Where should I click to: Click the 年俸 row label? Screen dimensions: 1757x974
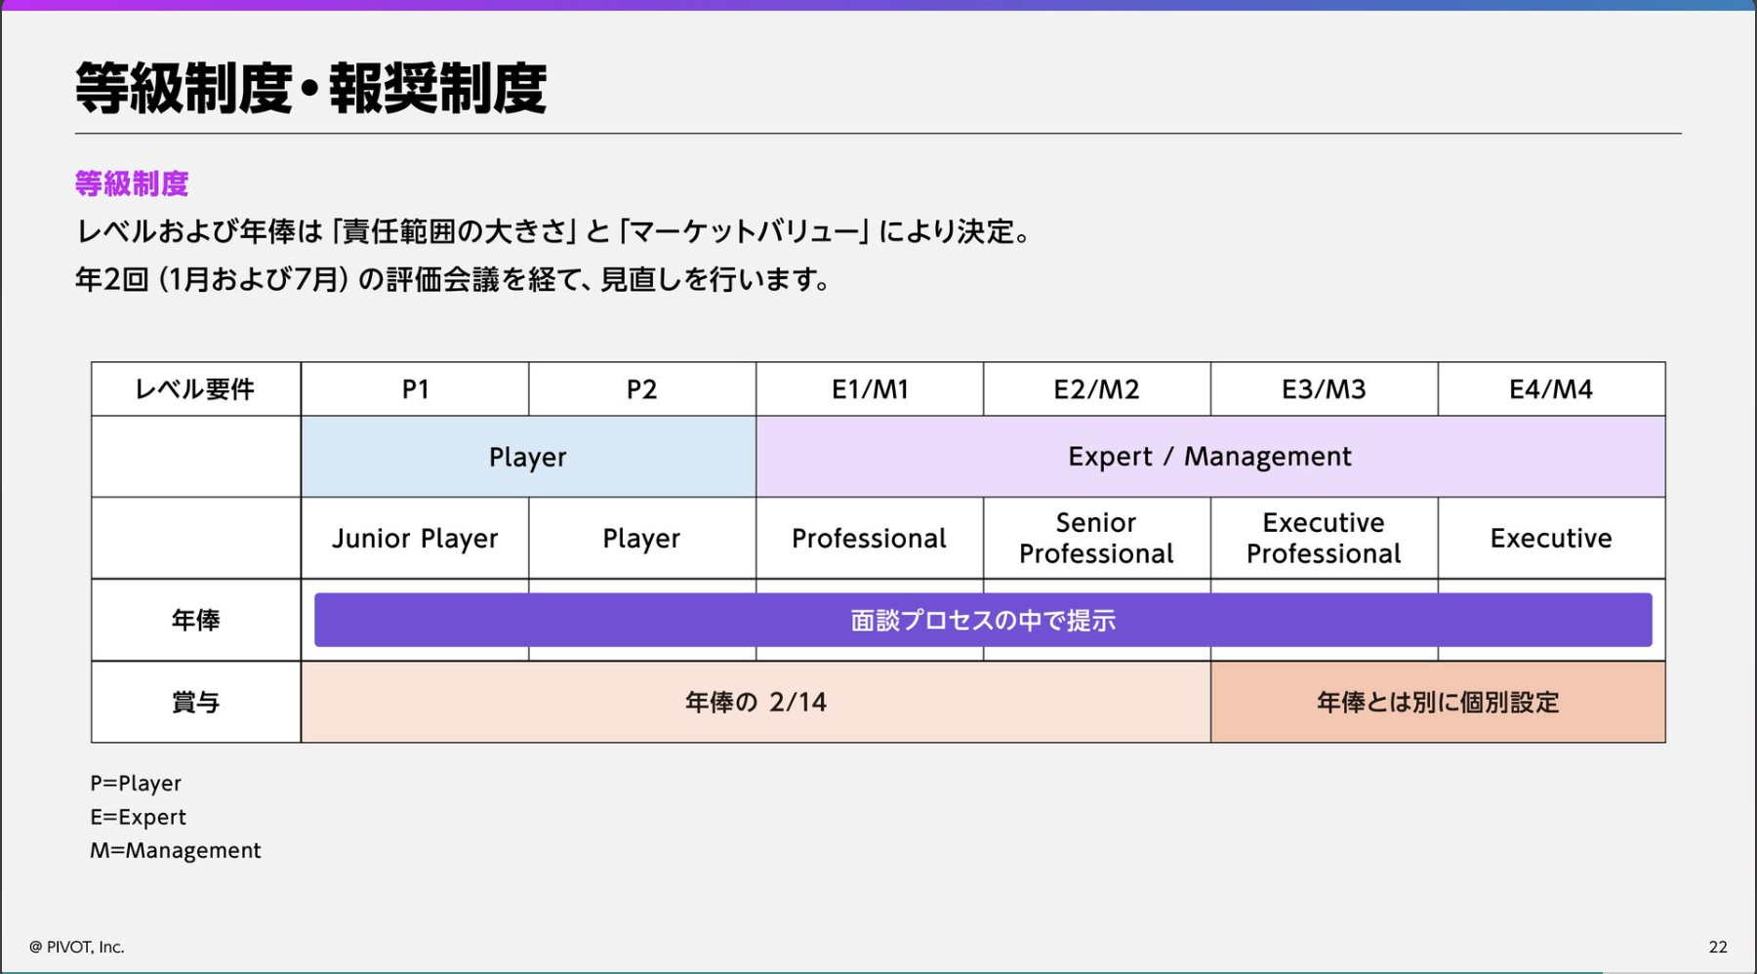click(x=195, y=620)
